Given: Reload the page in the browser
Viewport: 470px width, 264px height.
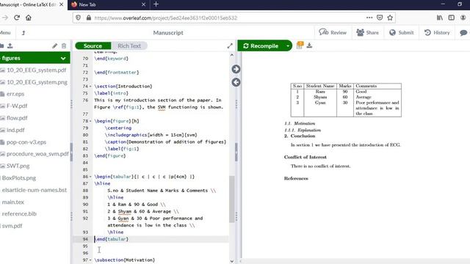Looking at the screenshot, I should 17,18.
